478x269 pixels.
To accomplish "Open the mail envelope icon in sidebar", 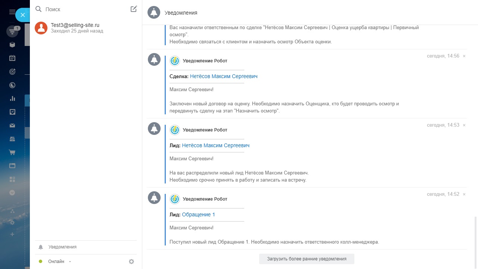I will [12, 126].
